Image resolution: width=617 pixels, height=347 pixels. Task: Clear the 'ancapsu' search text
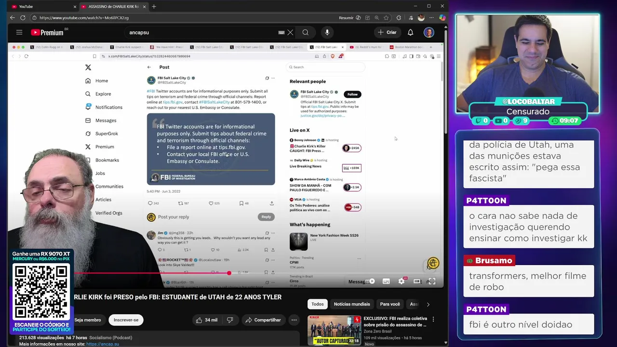pyautogui.click(x=290, y=32)
